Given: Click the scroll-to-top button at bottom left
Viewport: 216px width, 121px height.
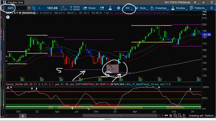Looking at the screenshot, I should pos(23,116).
